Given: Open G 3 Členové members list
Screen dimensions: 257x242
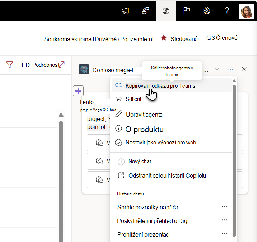Looking at the screenshot, I should tap(222, 38).
